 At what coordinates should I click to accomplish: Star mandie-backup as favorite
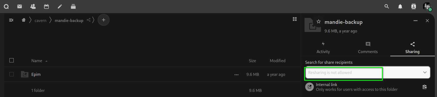pyautogui.click(x=319, y=21)
